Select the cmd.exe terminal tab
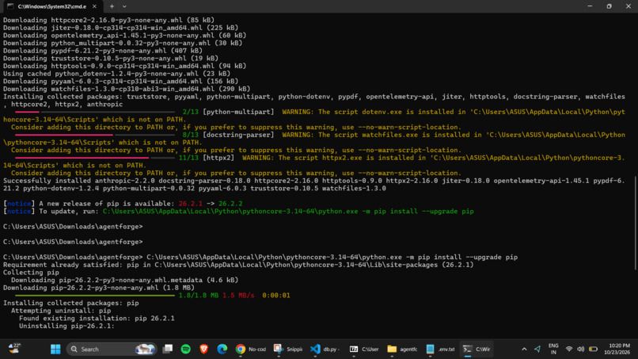638x359 pixels. [52, 6]
